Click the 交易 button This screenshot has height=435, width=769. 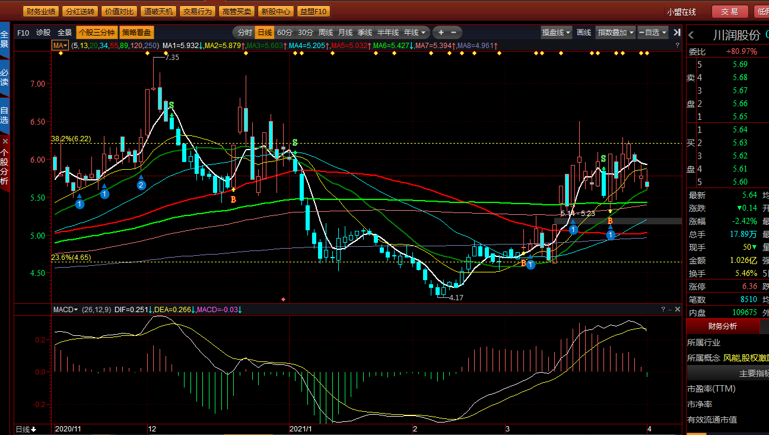click(x=730, y=12)
